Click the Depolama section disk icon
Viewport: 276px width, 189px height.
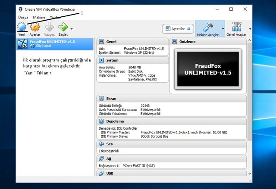pyautogui.click(x=101, y=121)
